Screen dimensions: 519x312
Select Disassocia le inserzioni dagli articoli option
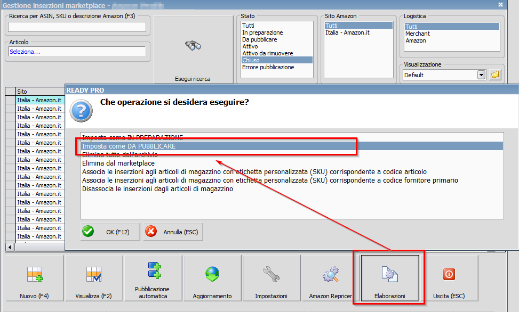click(292, 189)
